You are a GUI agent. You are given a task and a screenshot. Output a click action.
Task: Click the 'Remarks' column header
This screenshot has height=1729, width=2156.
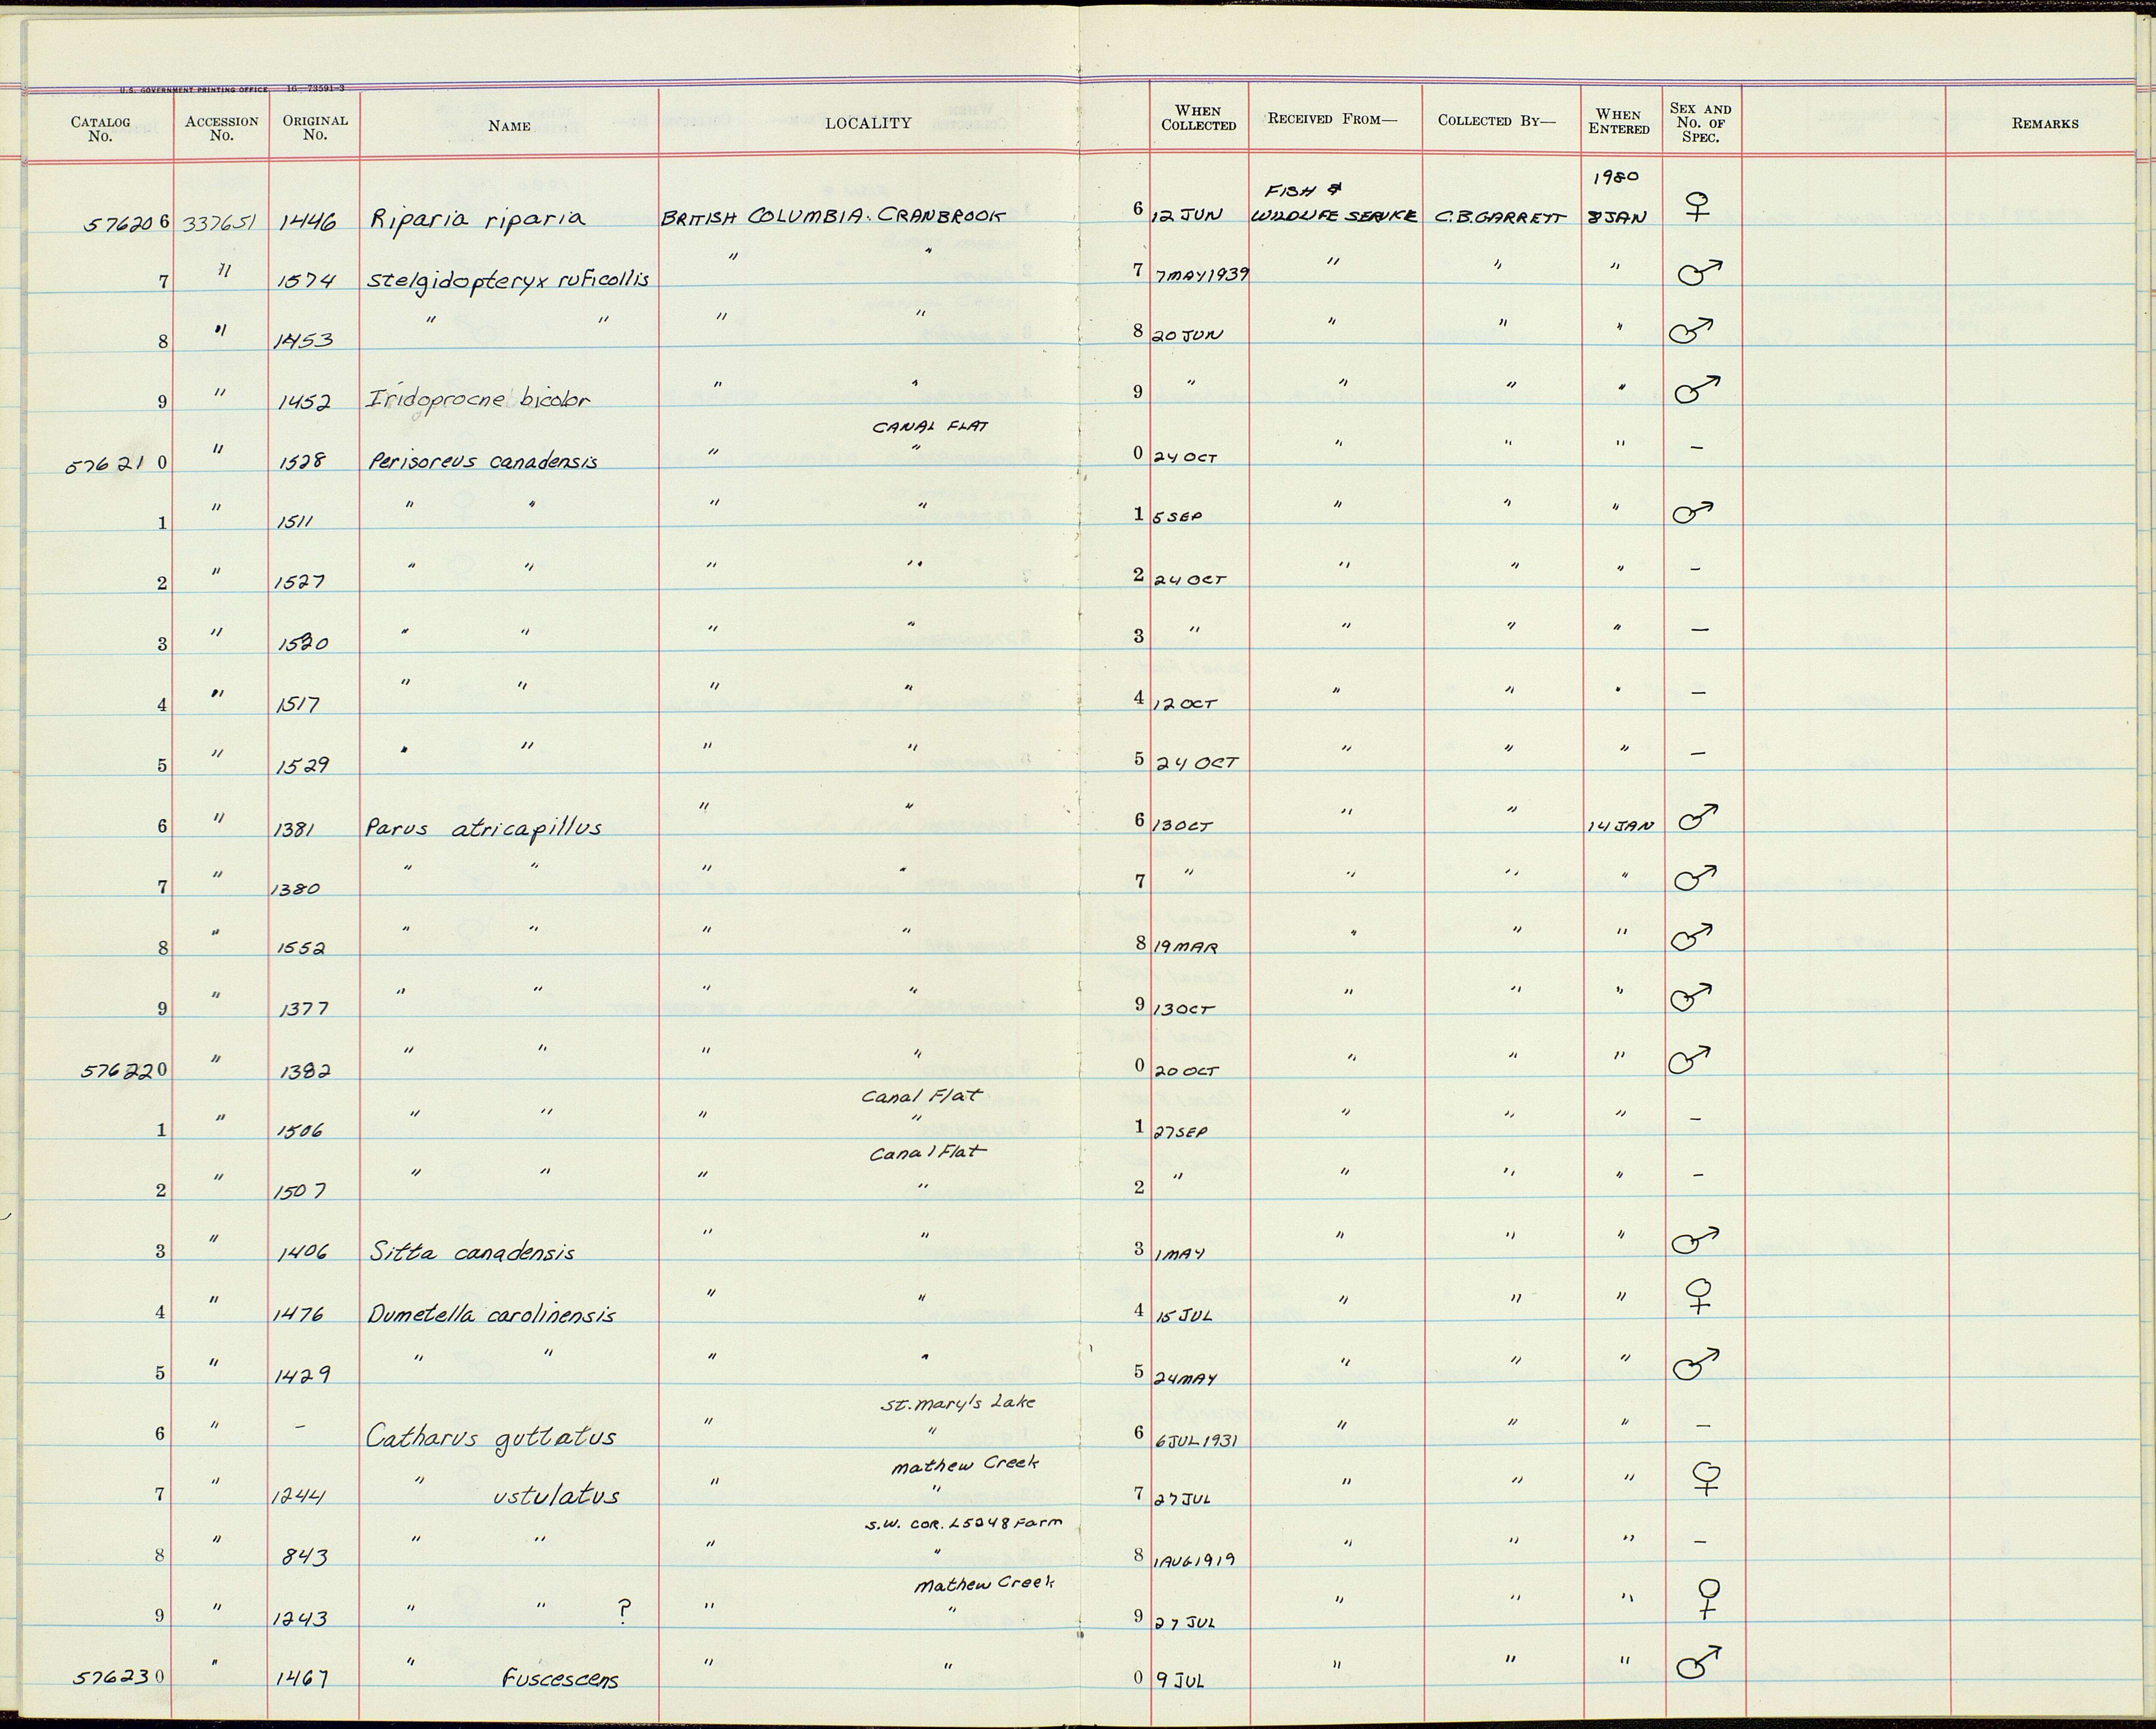tap(2045, 123)
